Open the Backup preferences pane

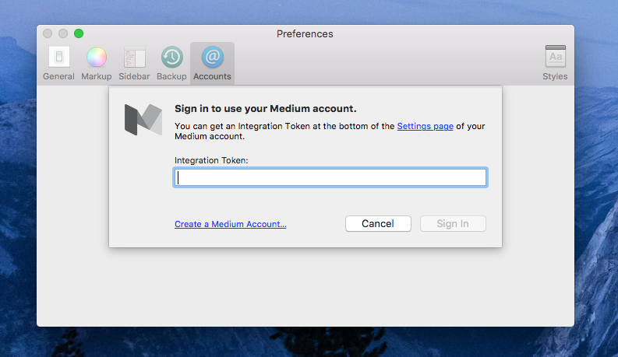click(172, 63)
